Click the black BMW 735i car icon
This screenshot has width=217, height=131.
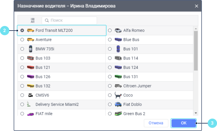[31, 49]
